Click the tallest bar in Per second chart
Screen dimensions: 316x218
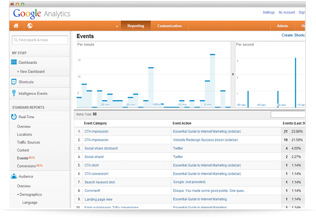pyautogui.click(x=295, y=83)
